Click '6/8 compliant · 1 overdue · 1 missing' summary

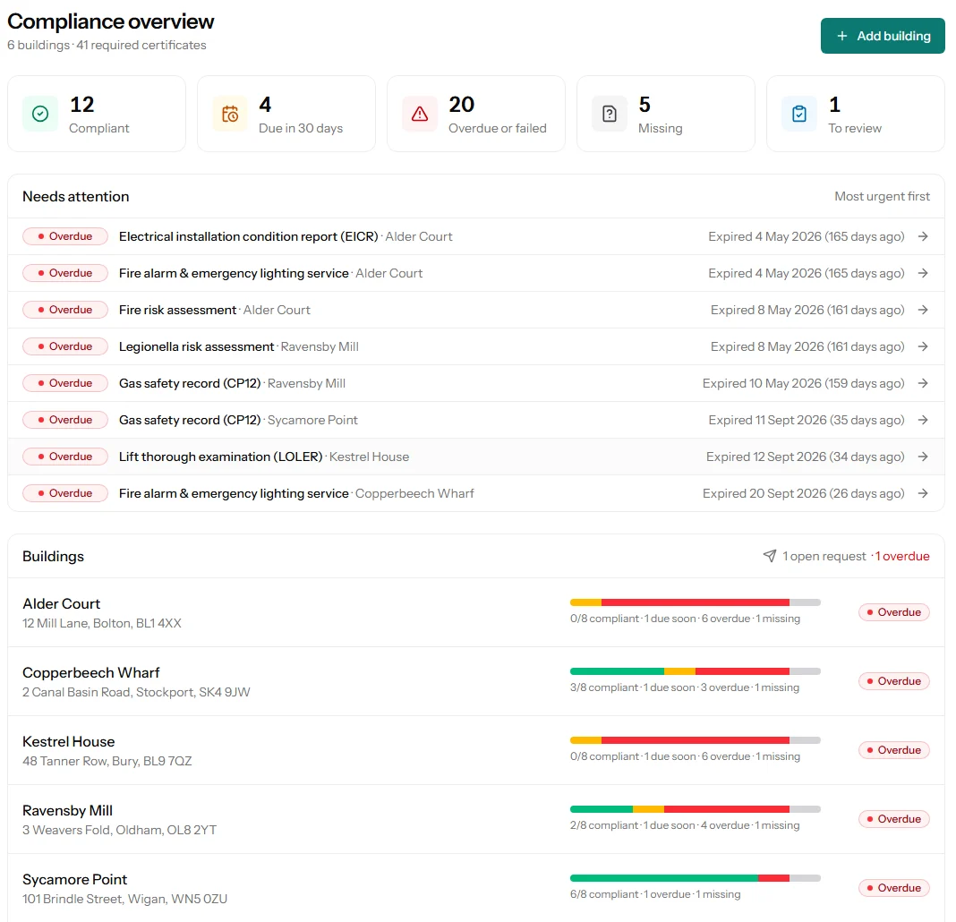click(655, 894)
